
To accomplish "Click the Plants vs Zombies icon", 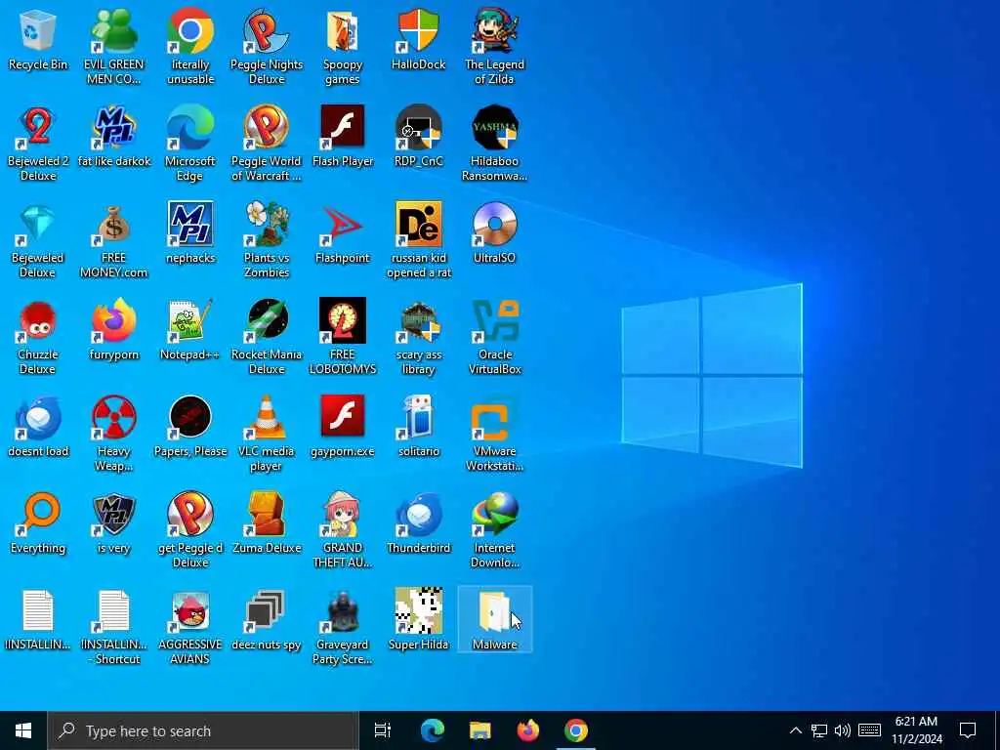I will tap(267, 241).
